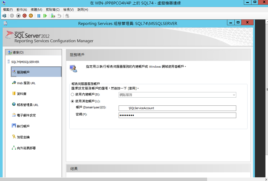Click the 服務帳戶 sidebar icon
Viewport: 268px width, 181px height.
pos(14,72)
